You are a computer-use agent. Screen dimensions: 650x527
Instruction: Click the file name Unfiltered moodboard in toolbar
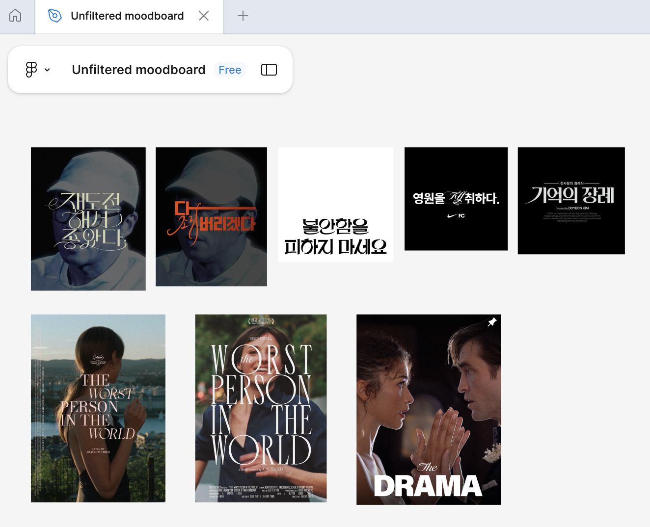[138, 70]
